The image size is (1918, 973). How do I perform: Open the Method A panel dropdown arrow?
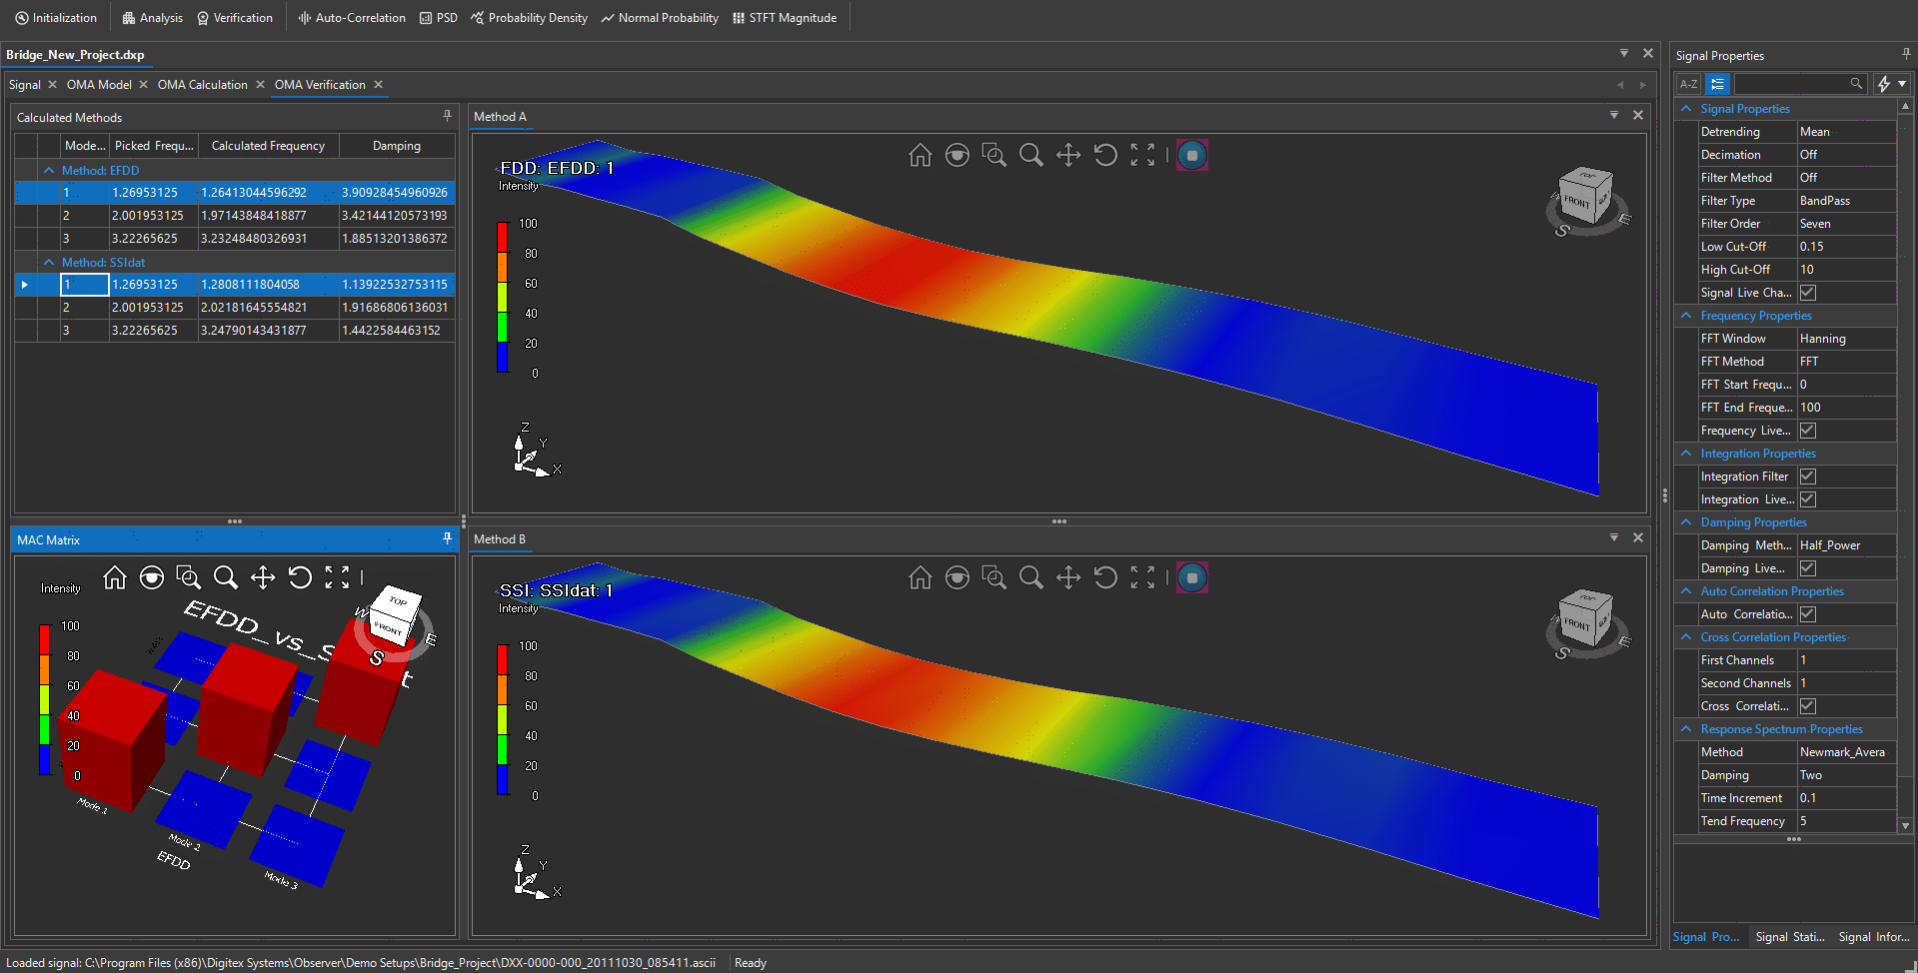[x=1613, y=116]
